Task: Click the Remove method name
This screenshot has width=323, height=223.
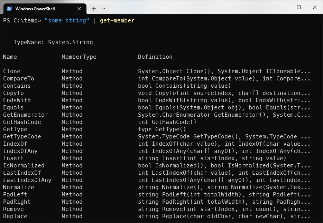Action: pos(13,209)
